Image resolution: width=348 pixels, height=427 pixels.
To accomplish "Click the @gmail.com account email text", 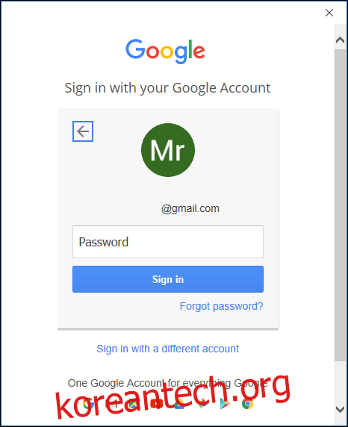I will tap(190, 208).
